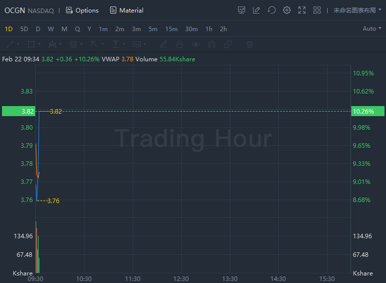Expand line tool options arrow

[18, 44]
